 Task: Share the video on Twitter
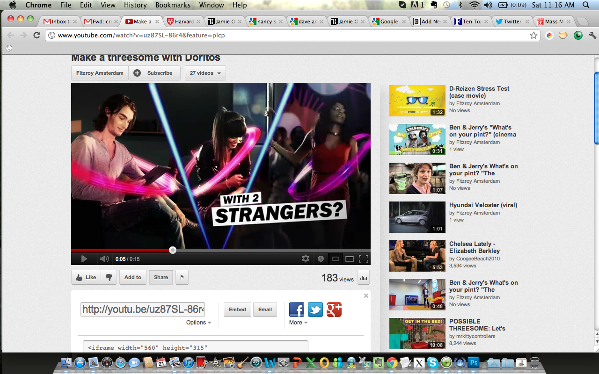point(315,309)
